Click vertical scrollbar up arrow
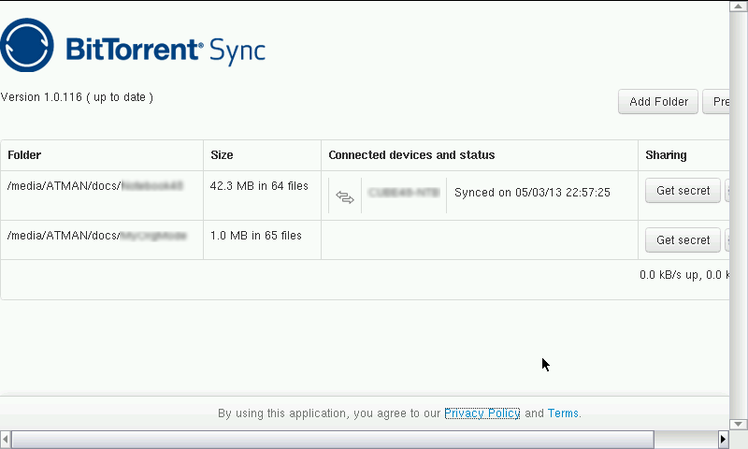Image resolution: width=748 pixels, height=449 pixels. (x=738, y=7)
